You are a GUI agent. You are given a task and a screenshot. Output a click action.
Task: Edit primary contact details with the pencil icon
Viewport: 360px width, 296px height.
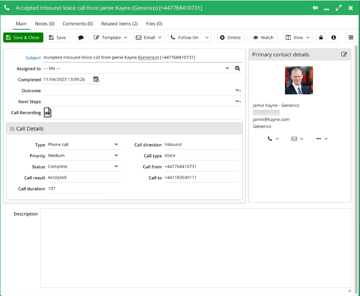coord(344,54)
